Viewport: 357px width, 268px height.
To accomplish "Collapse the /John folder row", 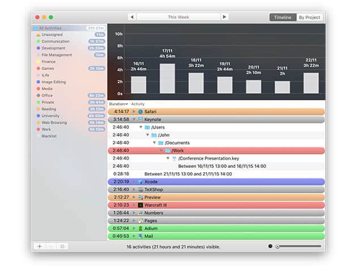I will [147, 135].
